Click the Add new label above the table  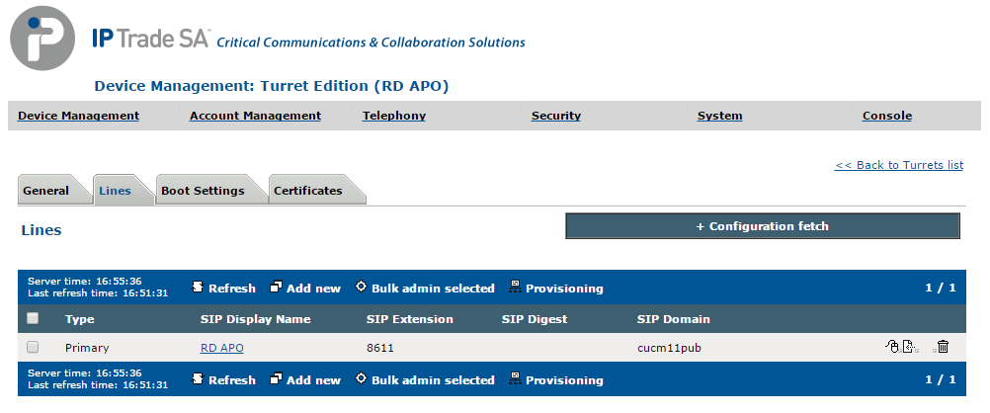click(x=313, y=288)
